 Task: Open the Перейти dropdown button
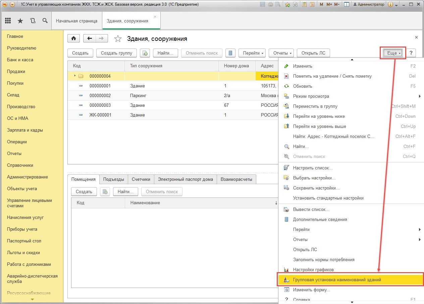pyautogui.click(x=252, y=53)
